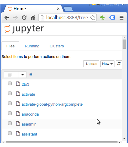The width and height of the screenshot is (128, 147).
Task: Check the box for 2to3
Action: [10, 83]
